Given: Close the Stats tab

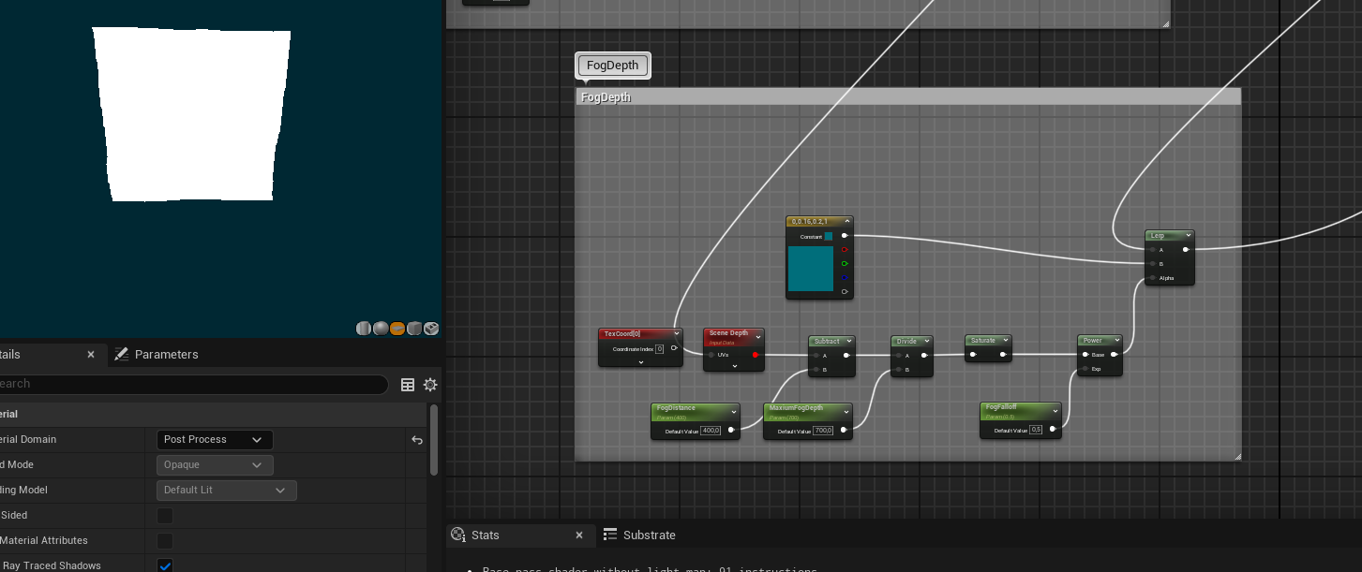Looking at the screenshot, I should [x=579, y=535].
